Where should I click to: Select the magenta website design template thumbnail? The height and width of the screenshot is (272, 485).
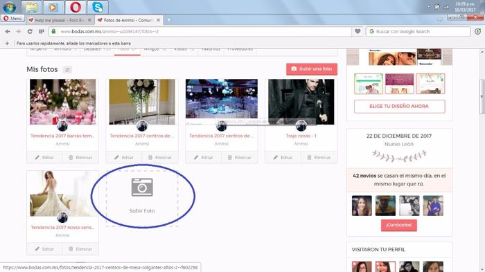(399, 84)
